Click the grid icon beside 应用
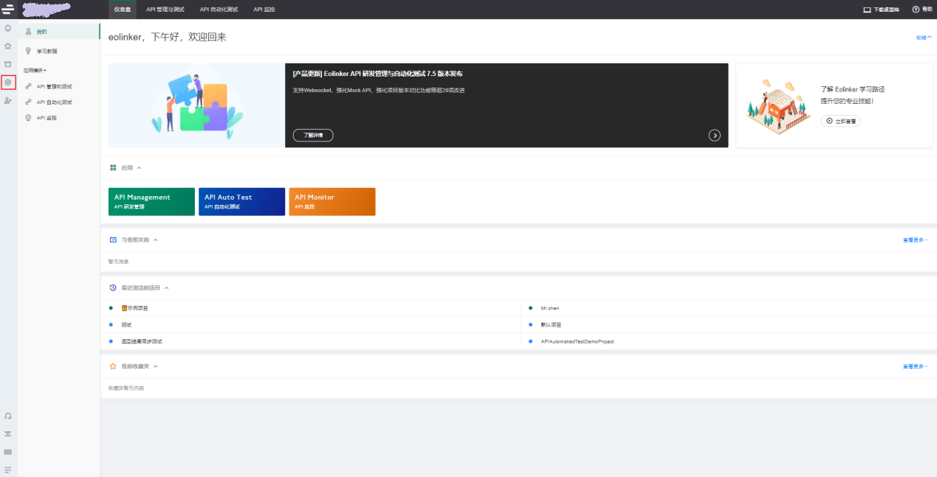This screenshot has width=937, height=477. coord(113,167)
